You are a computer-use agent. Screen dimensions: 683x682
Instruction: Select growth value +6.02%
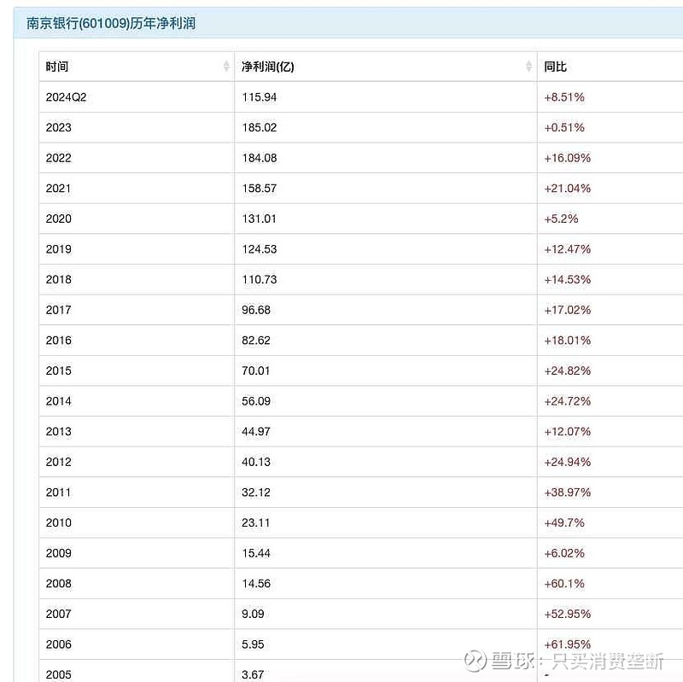point(564,553)
